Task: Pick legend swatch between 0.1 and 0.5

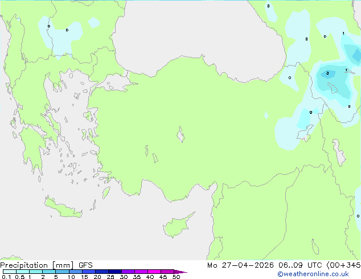Action: click(x=10, y=272)
